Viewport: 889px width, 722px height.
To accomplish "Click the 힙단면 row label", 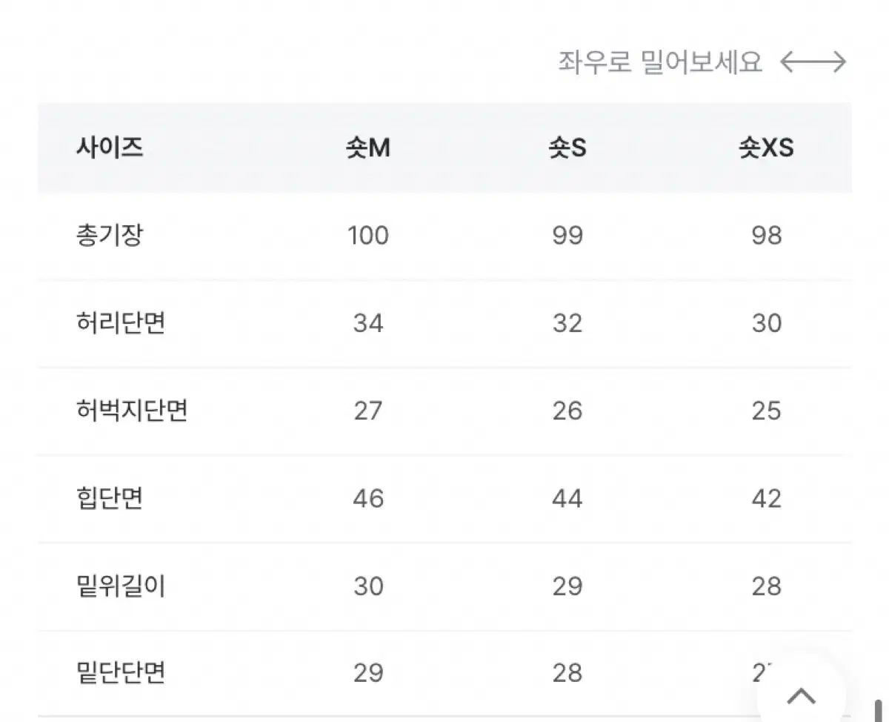I will pyautogui.click(x=110, y=498).
